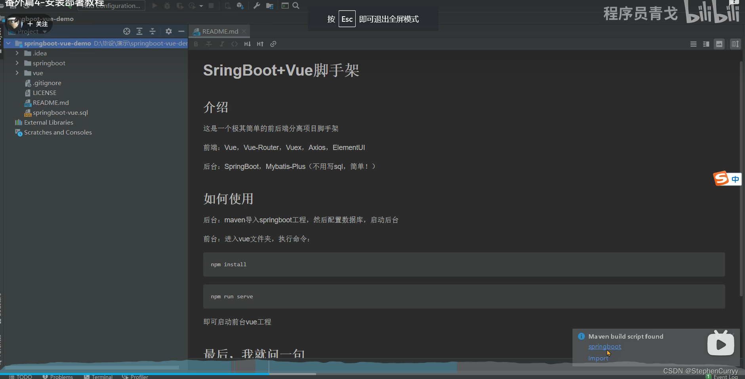
Task: Toggle italic in markdown toolbar
Action: [x=222, y=44]
